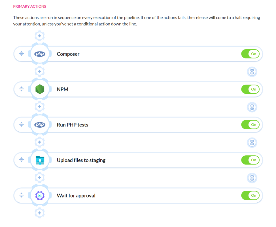
Task: Add a new action above Composer
Action: [40, 36]
